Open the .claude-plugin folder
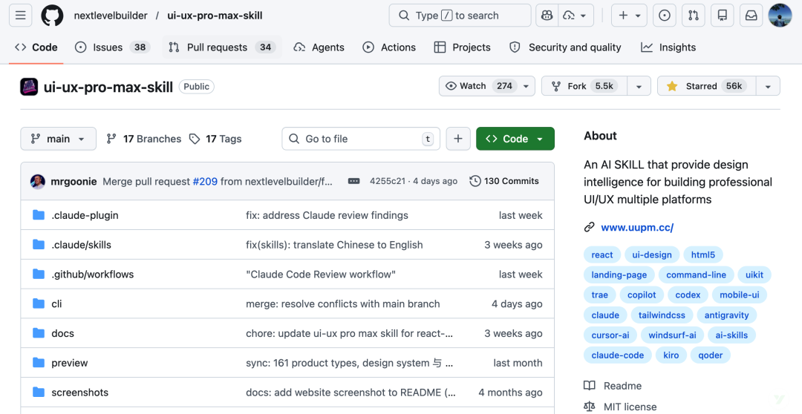The height and width of the screenshot is (414, 802). [85, 215]
